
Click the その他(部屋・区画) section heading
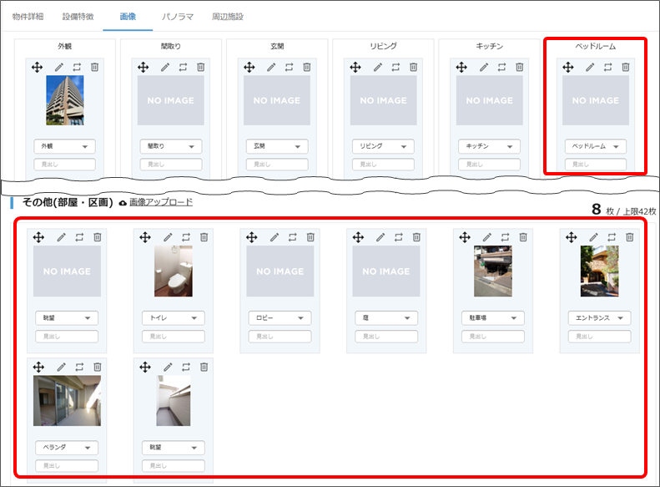point(68,202)
